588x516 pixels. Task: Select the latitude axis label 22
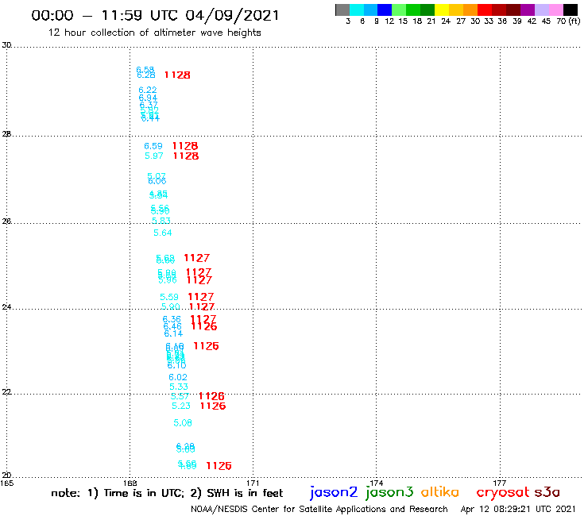6,391
